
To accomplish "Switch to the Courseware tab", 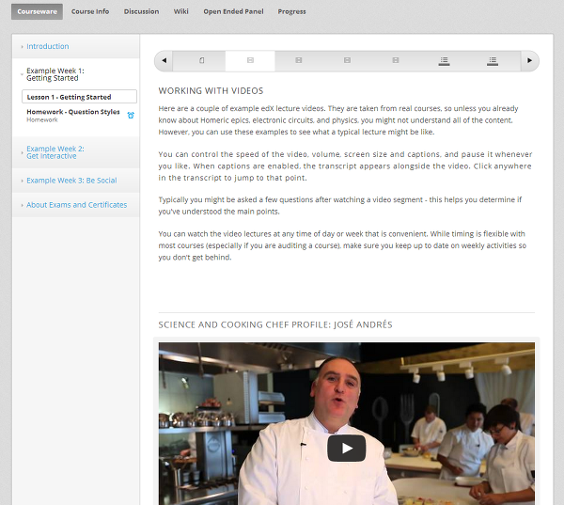I will pyautogui.click(x=37, y=11).
